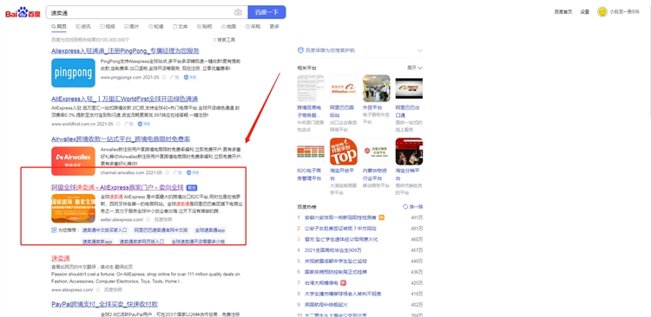651x317 pixels.
Task: Switch to the 文库 tab
Action: click(181, 27)
